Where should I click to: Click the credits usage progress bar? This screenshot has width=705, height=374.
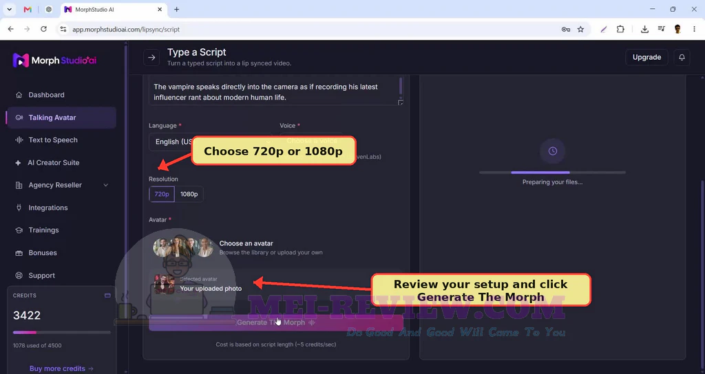click(x=61, y=333)
